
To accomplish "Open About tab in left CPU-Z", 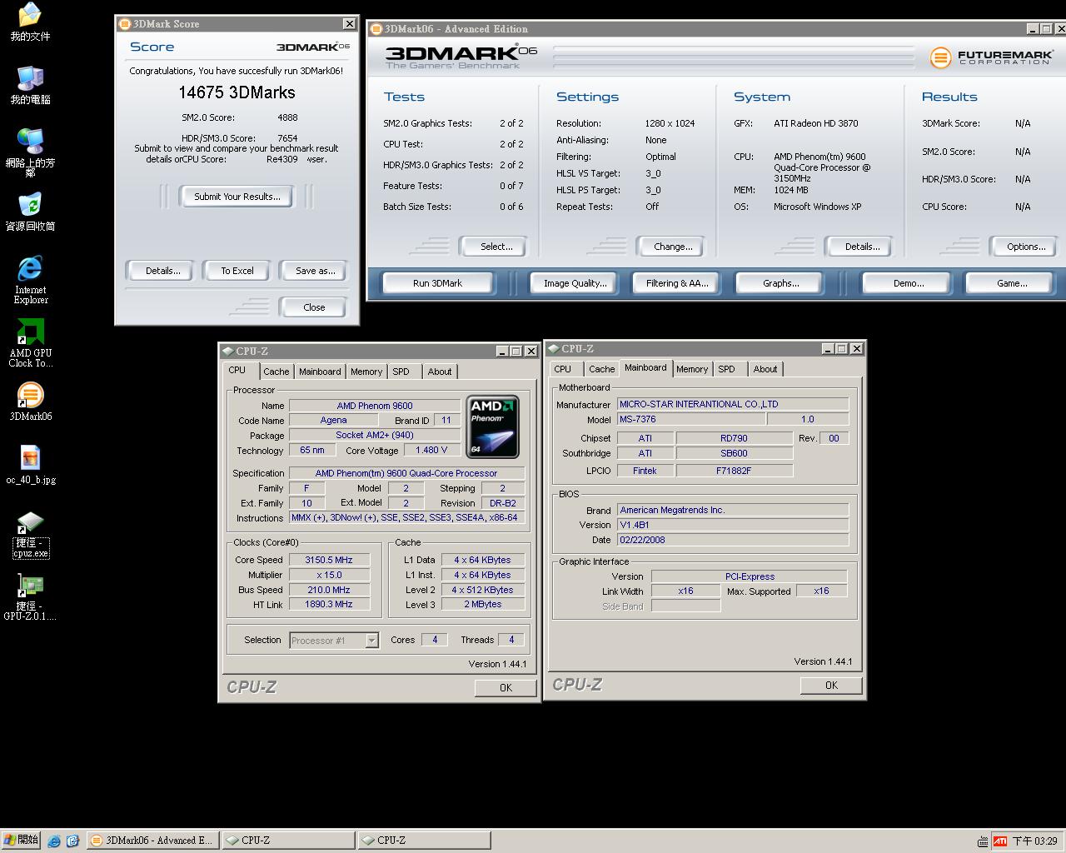I will pos(440,372).
